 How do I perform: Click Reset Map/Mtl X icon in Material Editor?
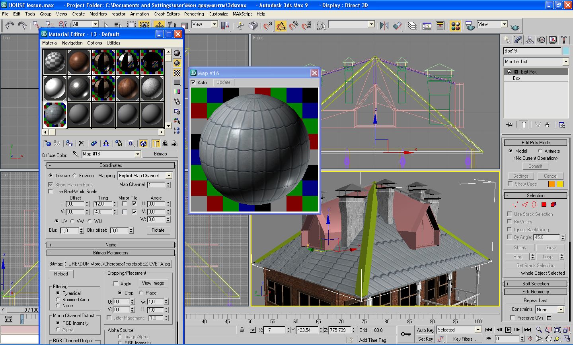pos(81,143)
